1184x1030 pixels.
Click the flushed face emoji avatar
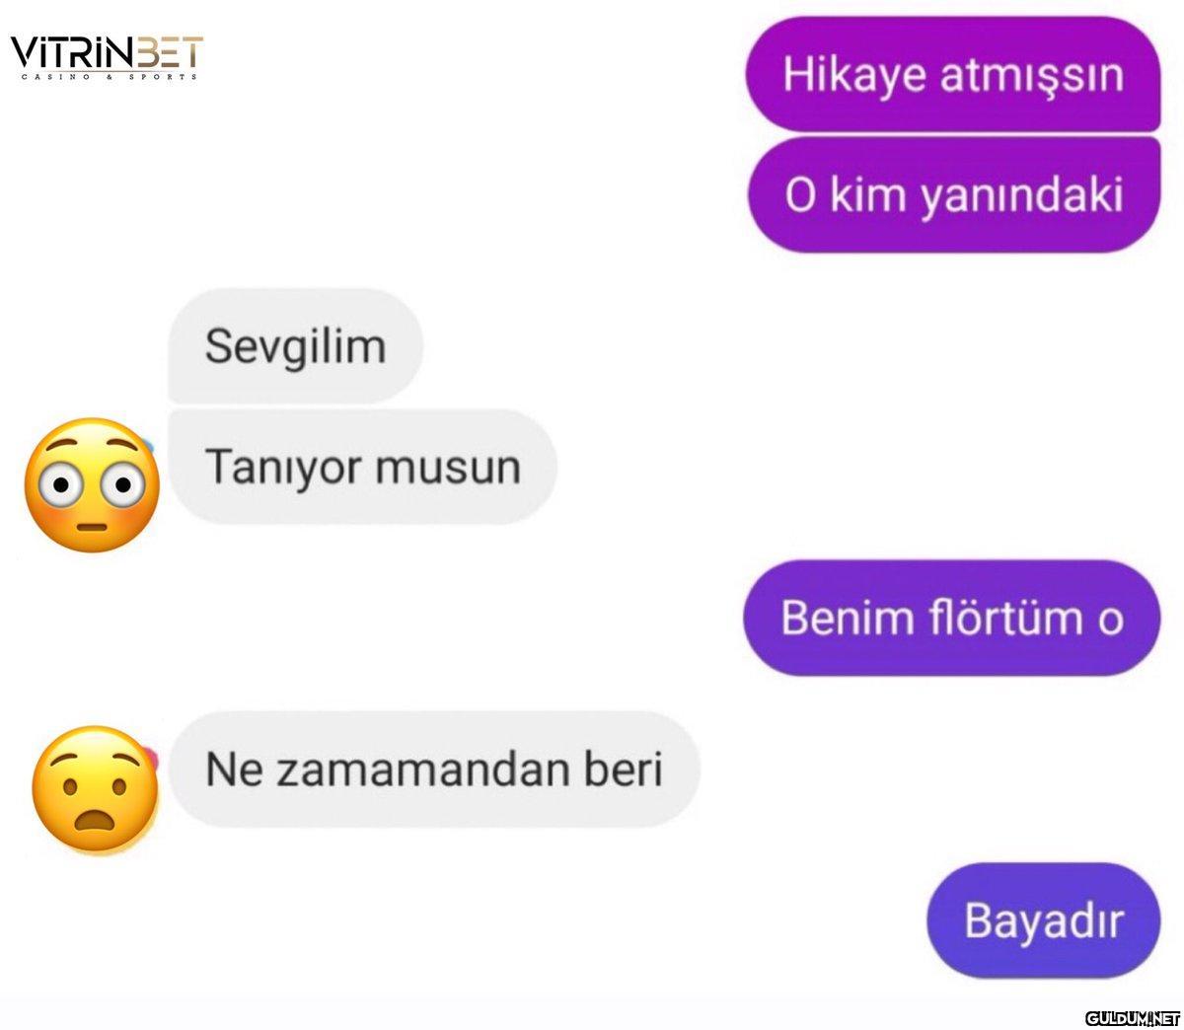click(92, 484)
